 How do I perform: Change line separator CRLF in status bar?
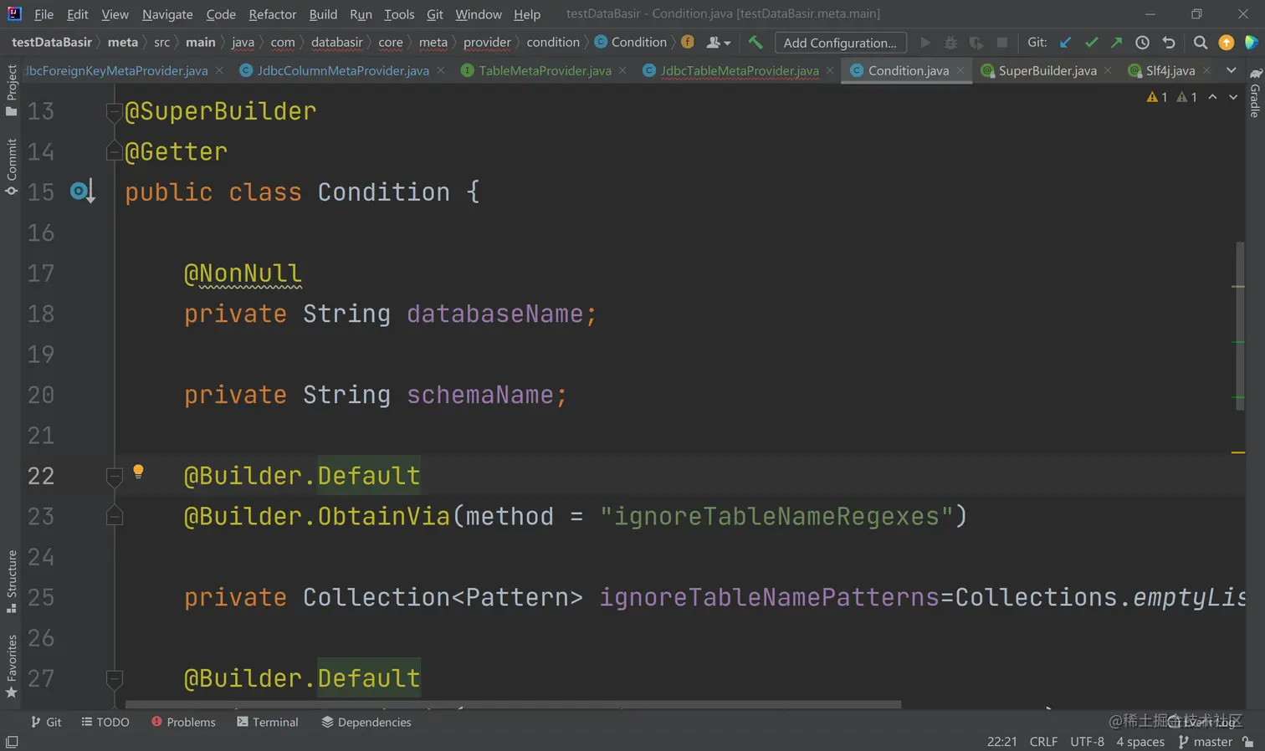(x=1043, y=742)
